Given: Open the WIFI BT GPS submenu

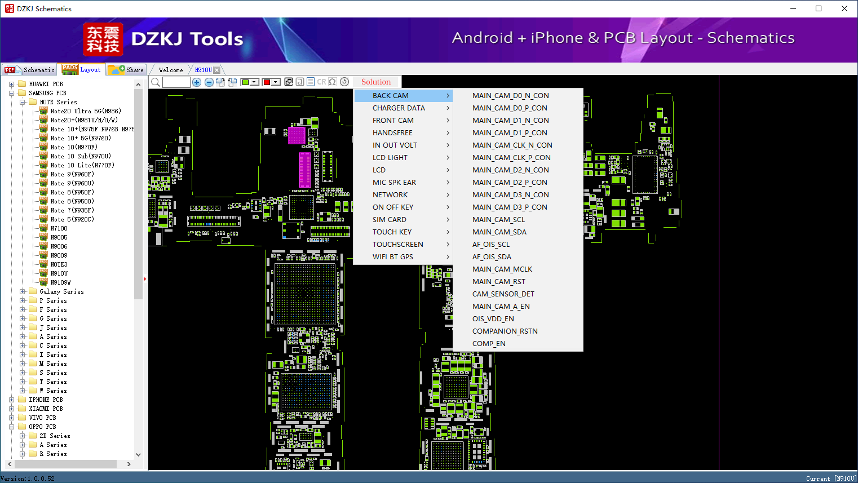Looking at the screenshot, I should coord(404,257).
